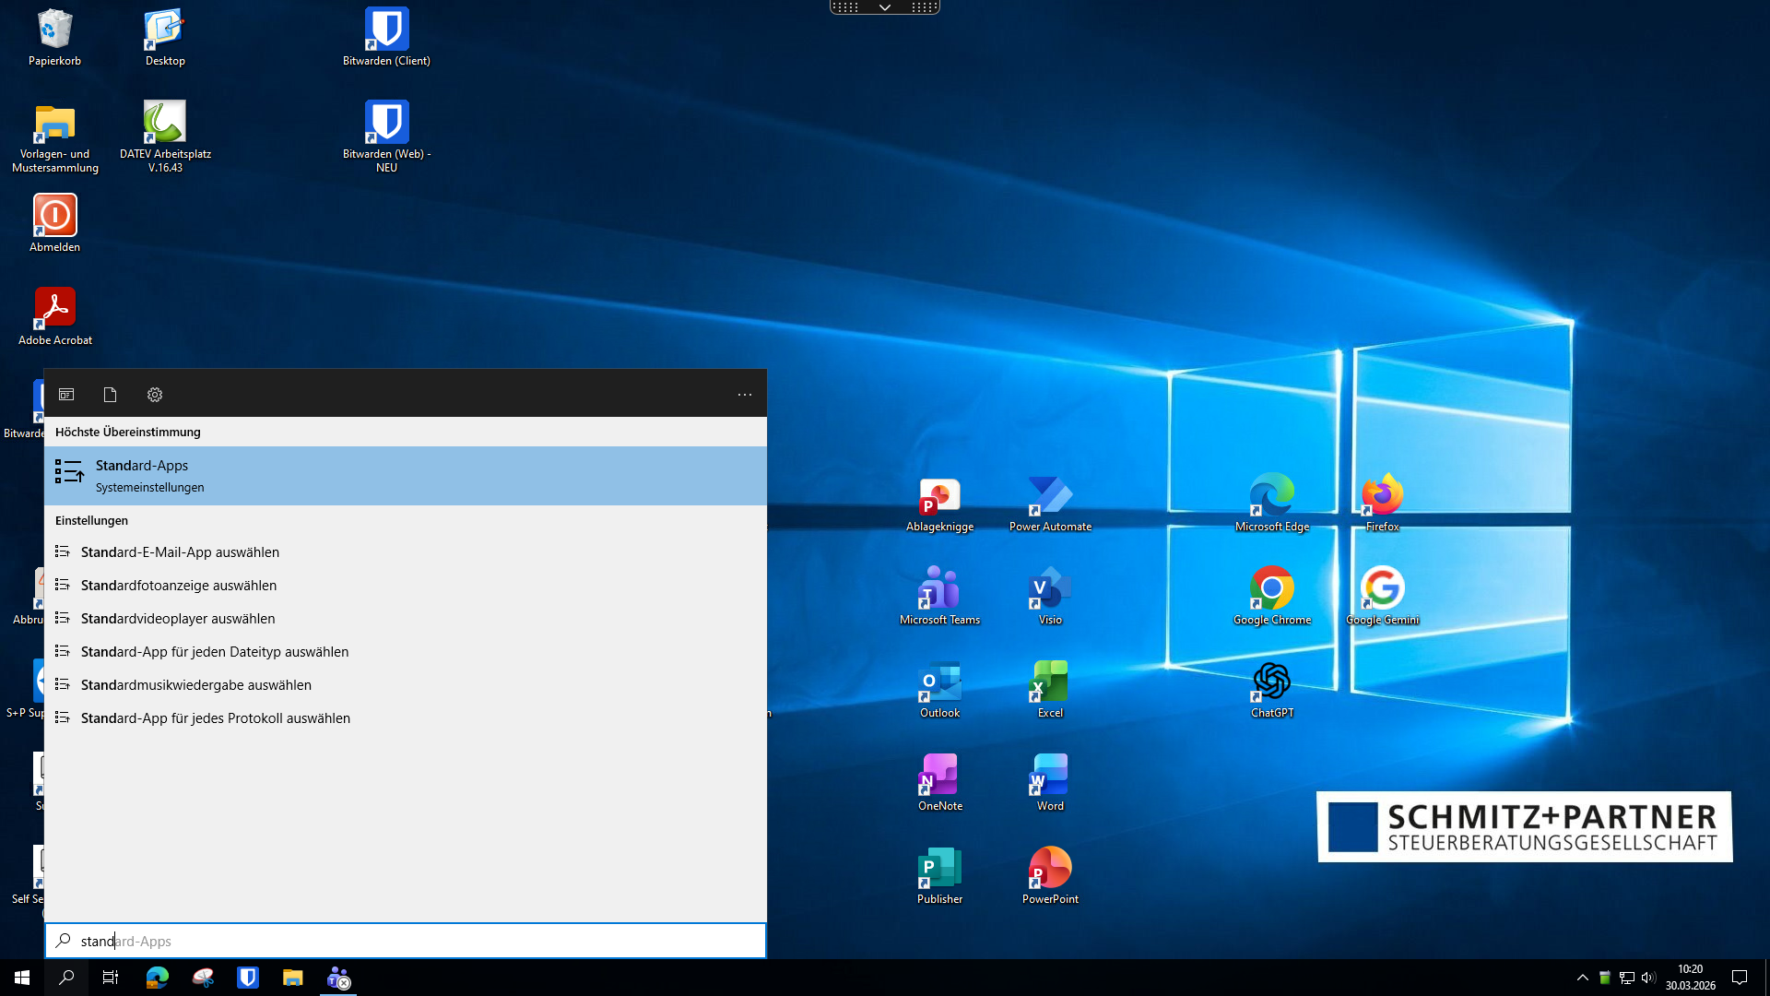Open Task View in taskbar

coord(111,978)
